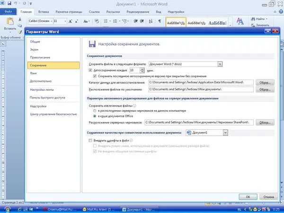Click the ruler tab selector icon
284x213 pixels.
coord(3,44)
